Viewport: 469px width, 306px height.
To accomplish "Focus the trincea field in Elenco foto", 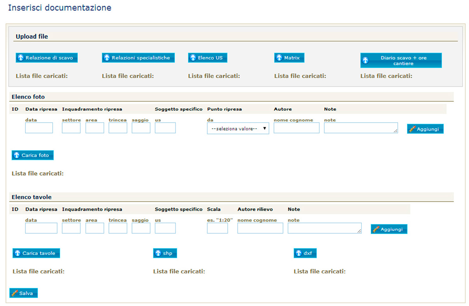I will point(118,128).
